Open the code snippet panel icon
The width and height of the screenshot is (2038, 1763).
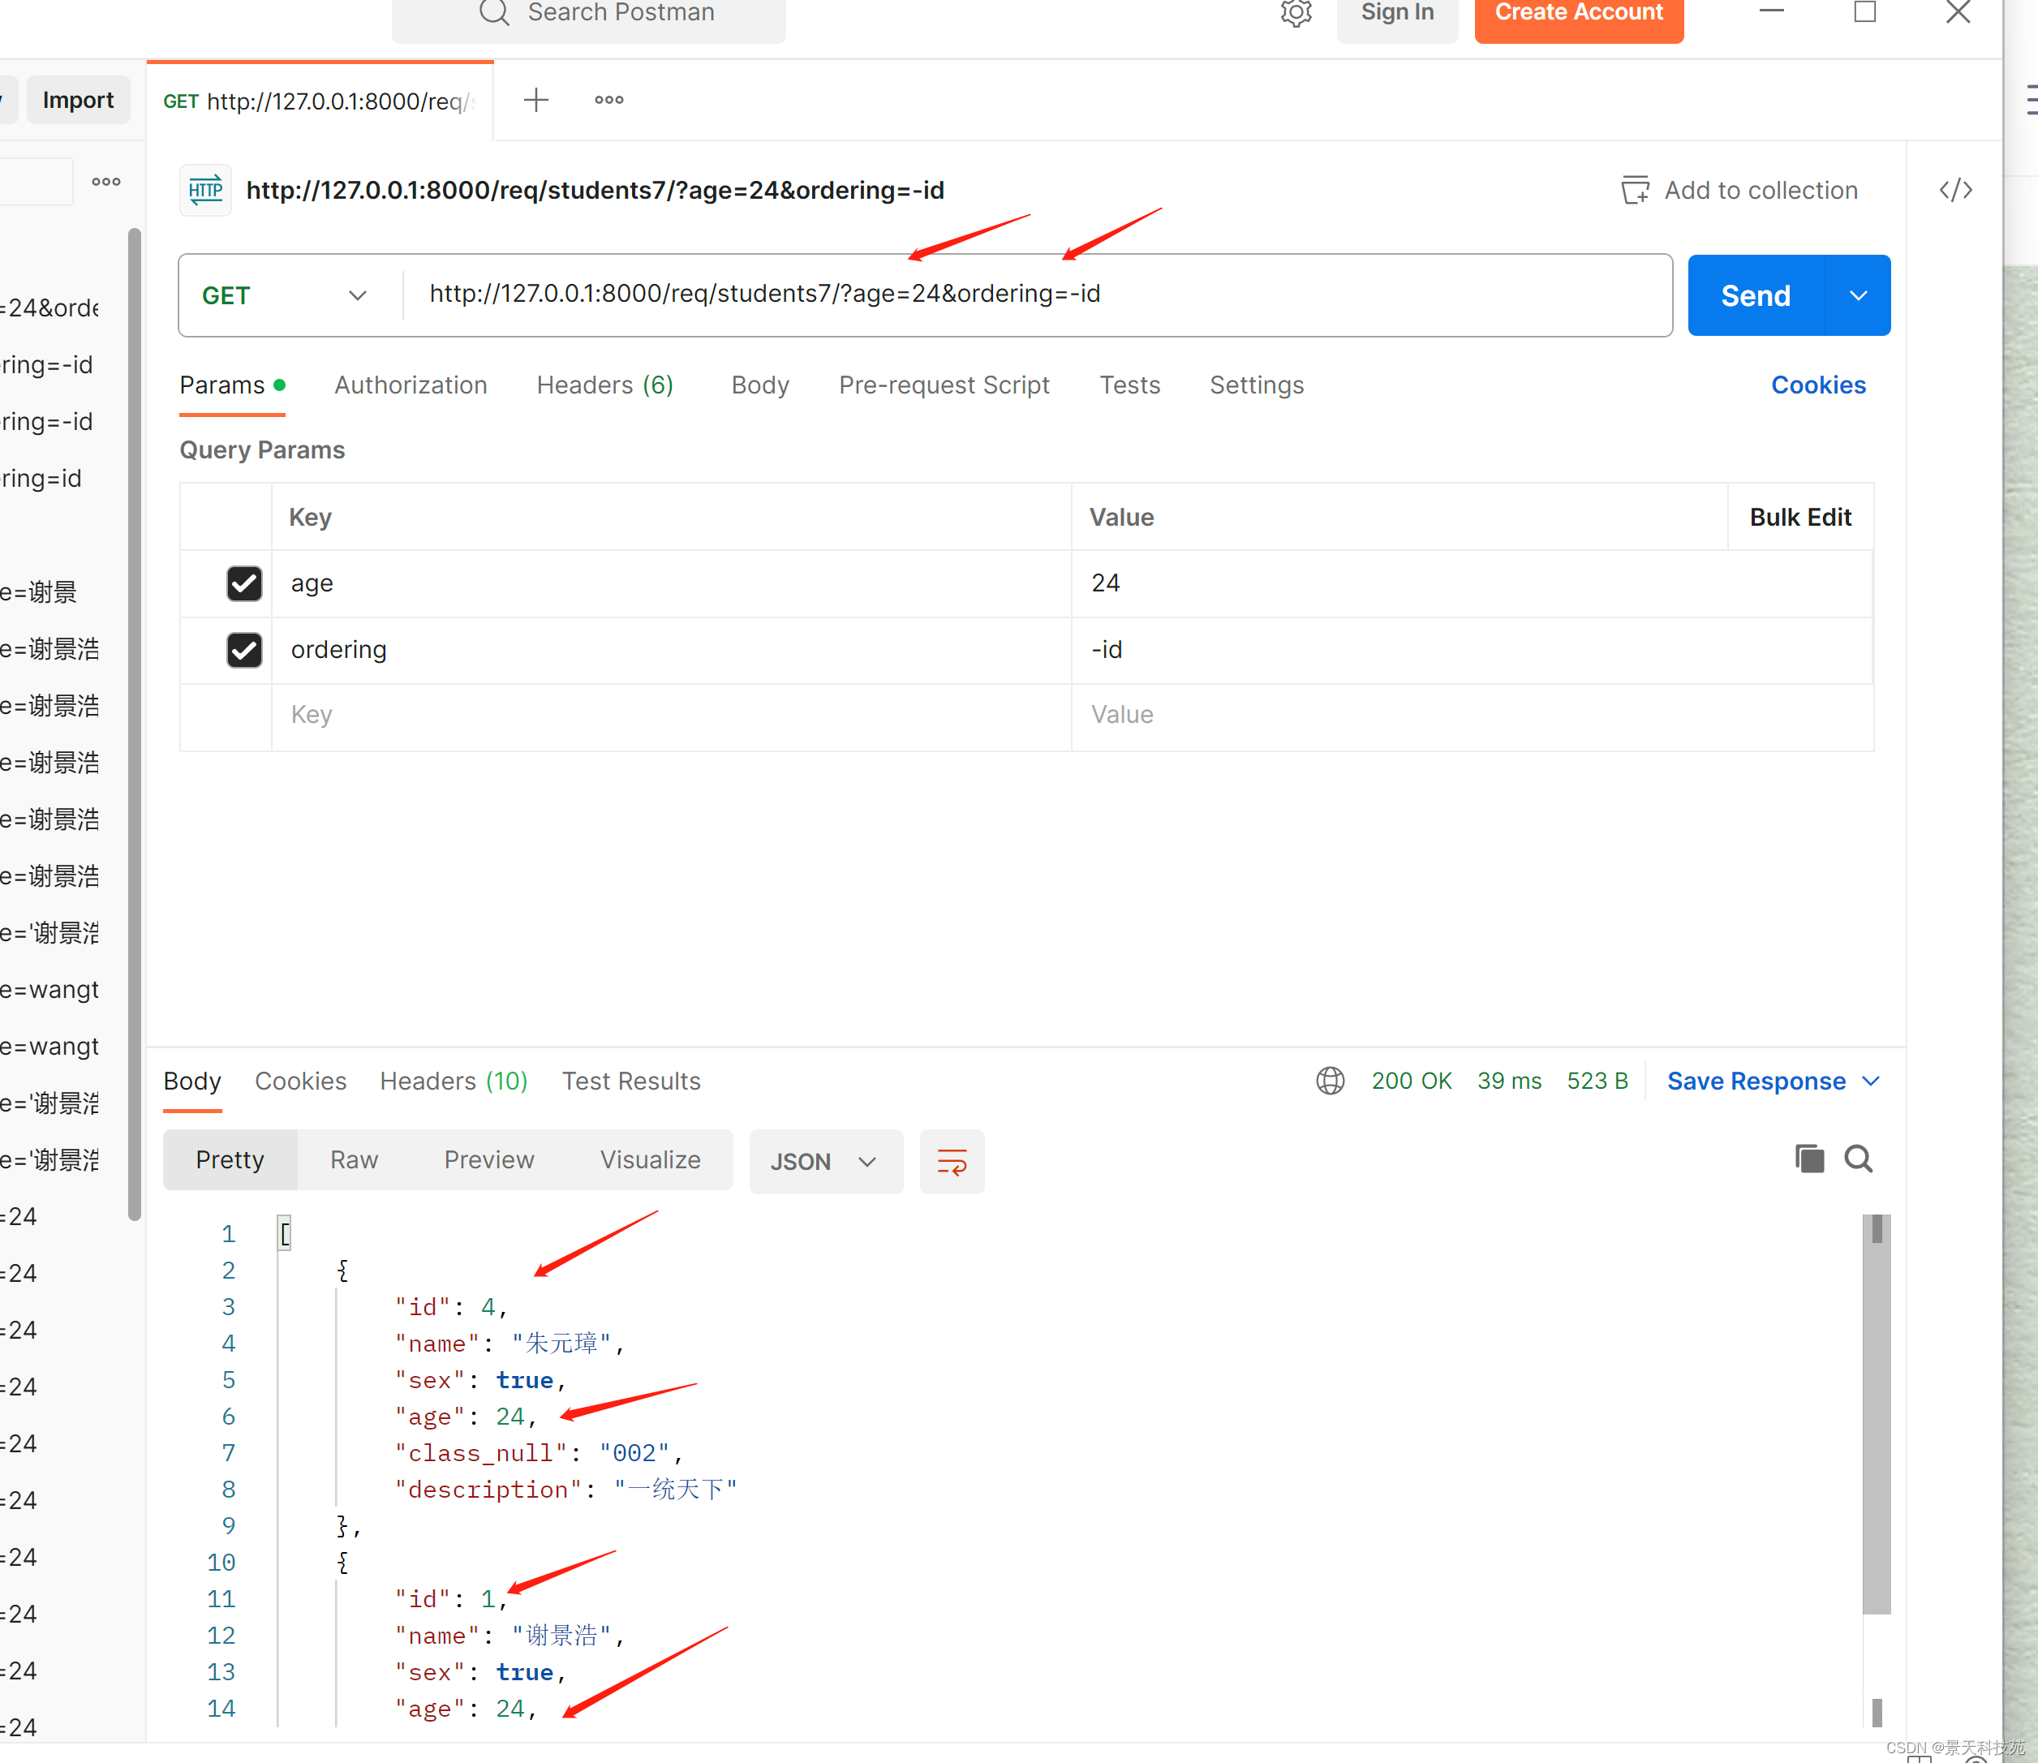tap(1955, 190)
